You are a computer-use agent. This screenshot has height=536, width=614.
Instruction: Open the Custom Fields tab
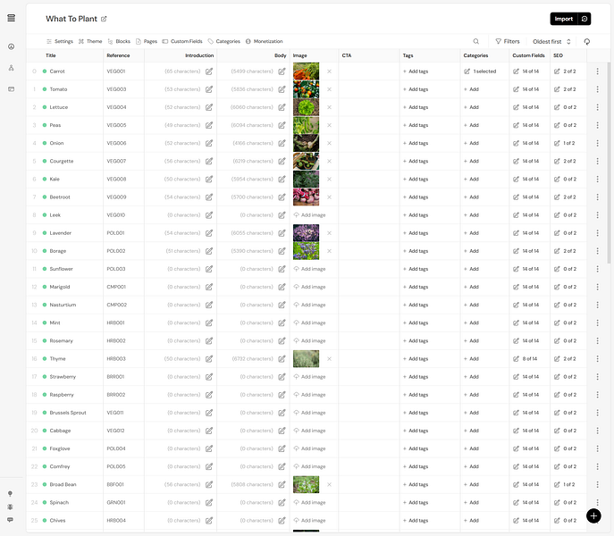pyautogui.click(x=182, y=41)
